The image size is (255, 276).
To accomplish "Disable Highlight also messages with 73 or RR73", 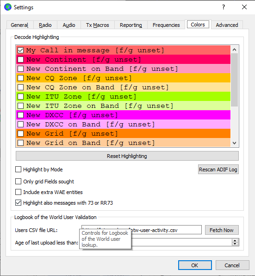I will coord(19,202).
